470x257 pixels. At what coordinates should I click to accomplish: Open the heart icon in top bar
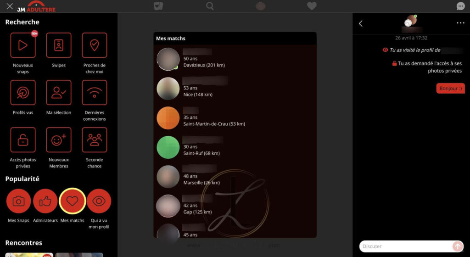coord(312,6)
